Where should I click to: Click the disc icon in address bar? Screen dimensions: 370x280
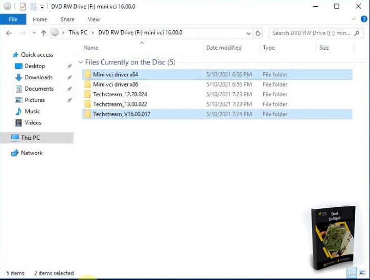click(x=55, y=33)
